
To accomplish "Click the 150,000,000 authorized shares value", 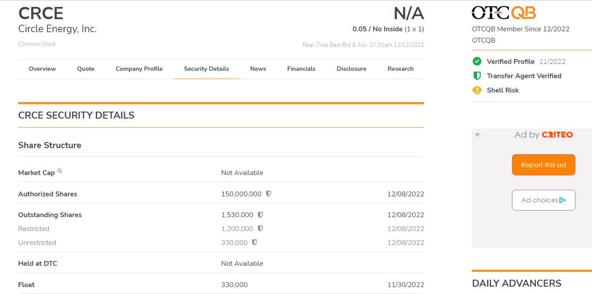I will tap(241, 194).
